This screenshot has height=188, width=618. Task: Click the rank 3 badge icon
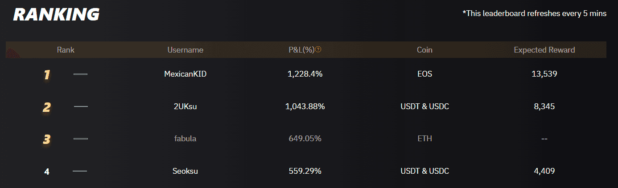[46, 139]
